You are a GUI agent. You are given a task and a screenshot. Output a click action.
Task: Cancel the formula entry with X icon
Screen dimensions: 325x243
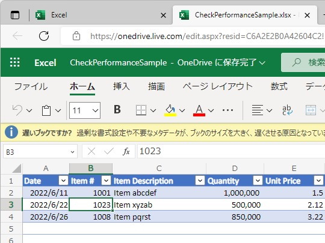[91, 151]
